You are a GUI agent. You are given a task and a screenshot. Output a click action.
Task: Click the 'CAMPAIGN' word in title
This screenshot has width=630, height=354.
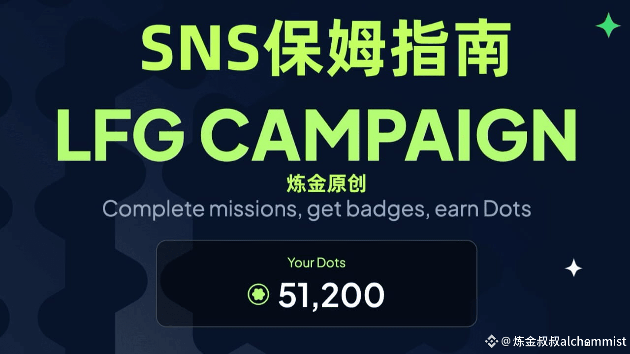click(x=388, y=135)
